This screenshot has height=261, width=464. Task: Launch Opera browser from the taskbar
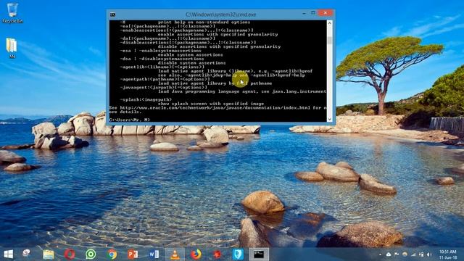pyautogui.click(x=70, y=254)
